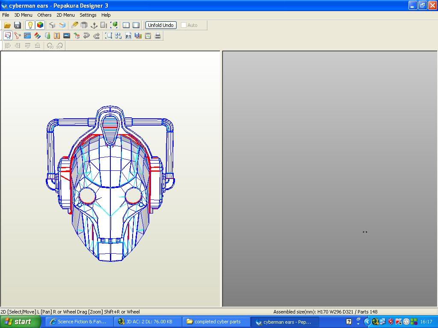Click the 16:17 system clock
438x328 pixels.
(x=426, y=322)
